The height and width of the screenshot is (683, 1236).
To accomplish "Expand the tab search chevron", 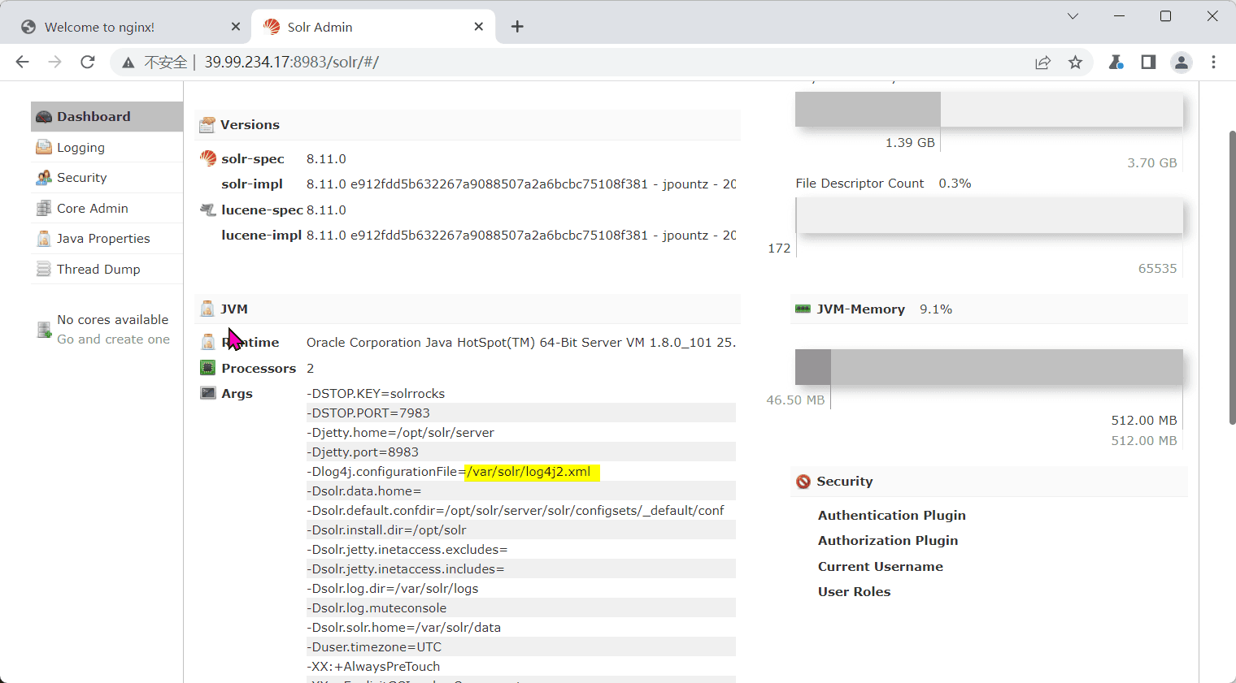I will 1073,16.
